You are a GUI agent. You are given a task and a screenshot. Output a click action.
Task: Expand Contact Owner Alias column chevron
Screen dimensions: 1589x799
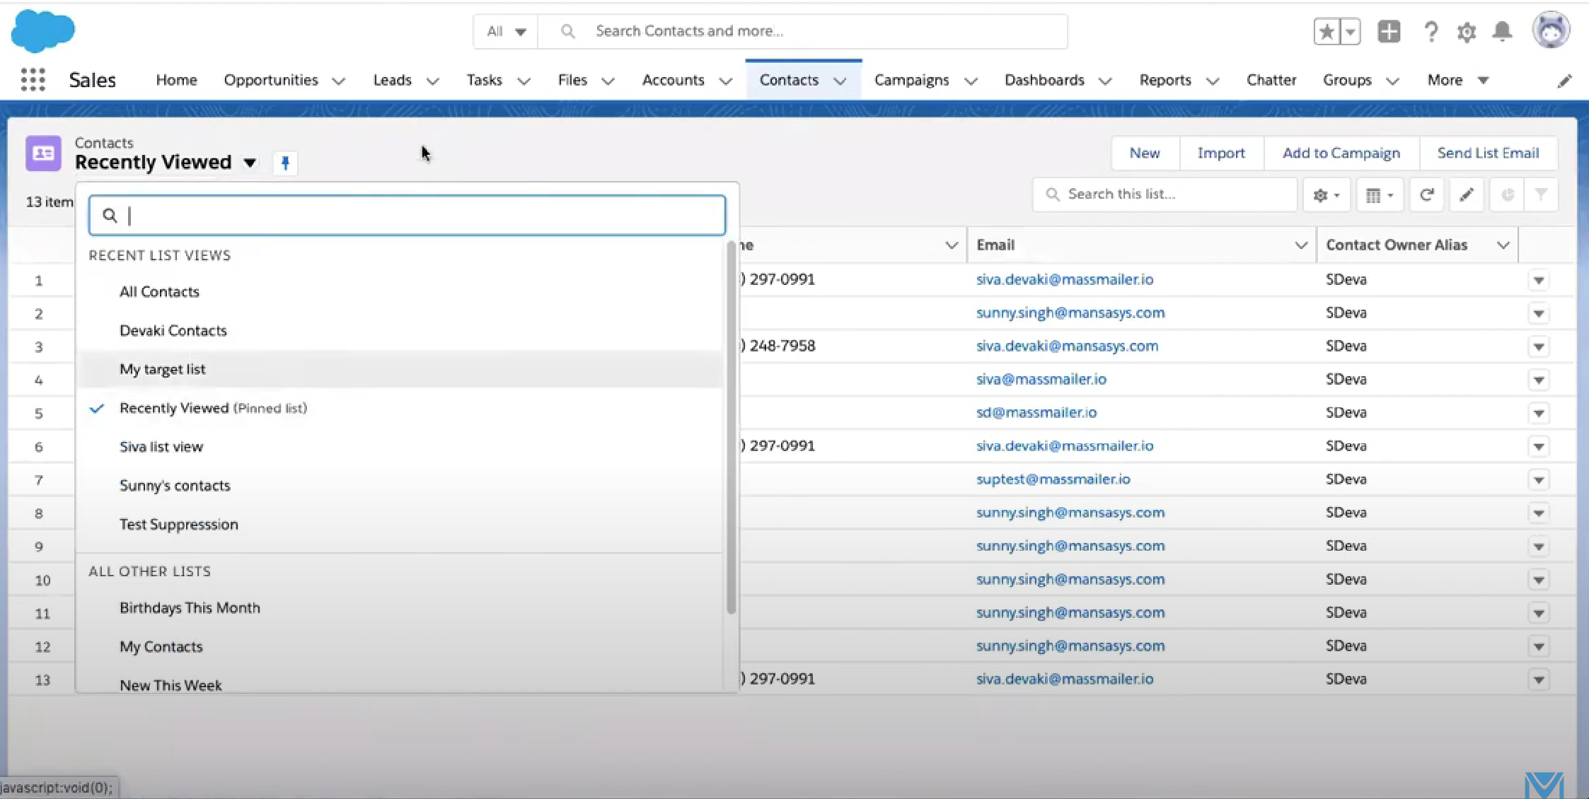coord(1503,245)
